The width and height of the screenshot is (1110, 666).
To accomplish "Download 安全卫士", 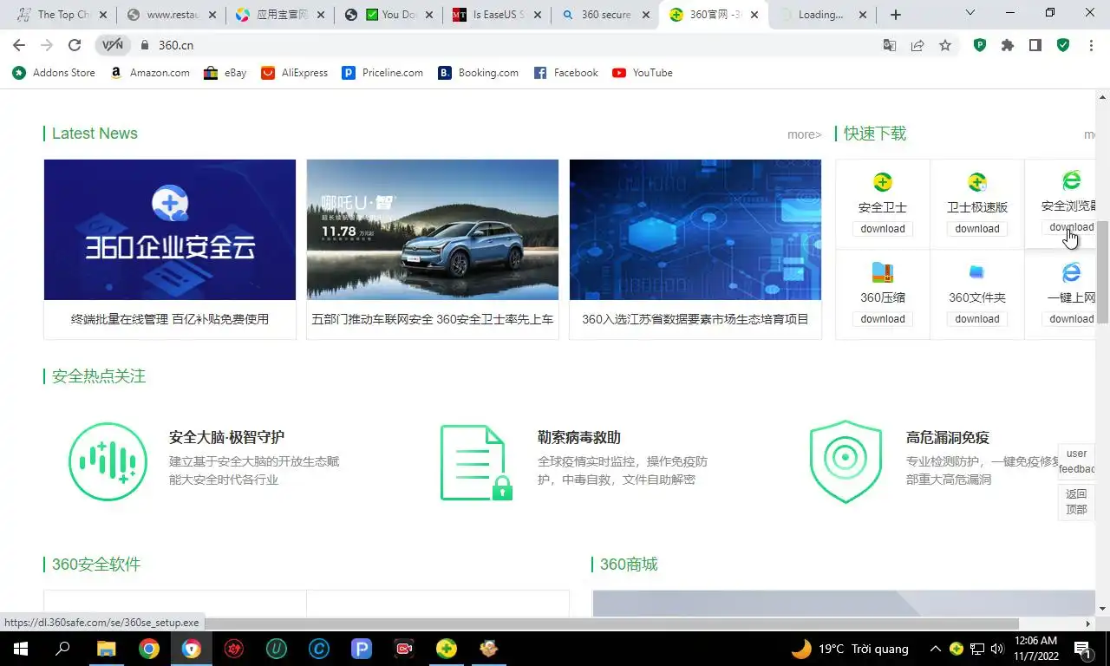I will [x=883, y=229].
